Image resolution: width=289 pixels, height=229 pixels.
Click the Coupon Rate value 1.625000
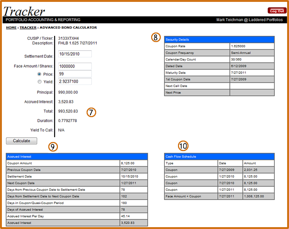252,46
